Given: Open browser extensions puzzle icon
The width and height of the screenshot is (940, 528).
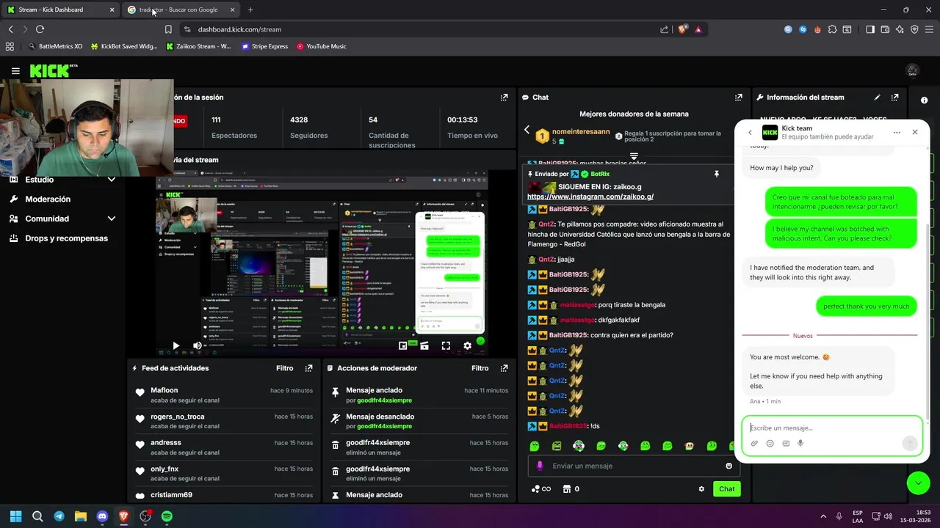Looking at the screenshot, I should 832,29.
